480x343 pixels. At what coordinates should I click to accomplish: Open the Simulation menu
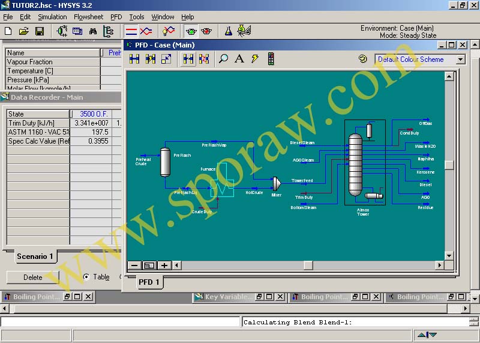click(x=52, y=17)
